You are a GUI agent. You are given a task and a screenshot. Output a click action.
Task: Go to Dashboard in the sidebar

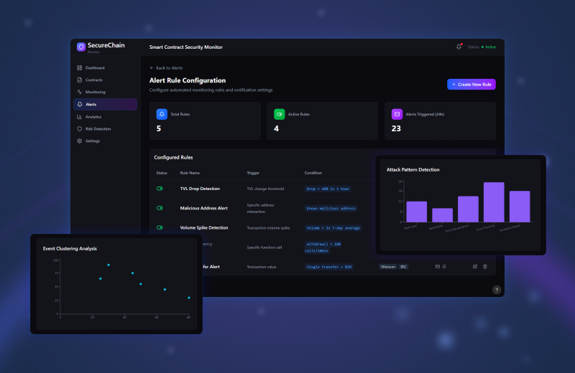pyautogui.click(x=95, y=67)
